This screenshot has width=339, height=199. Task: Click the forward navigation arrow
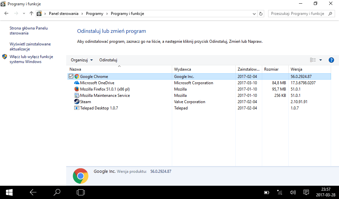tap(16, 13)
